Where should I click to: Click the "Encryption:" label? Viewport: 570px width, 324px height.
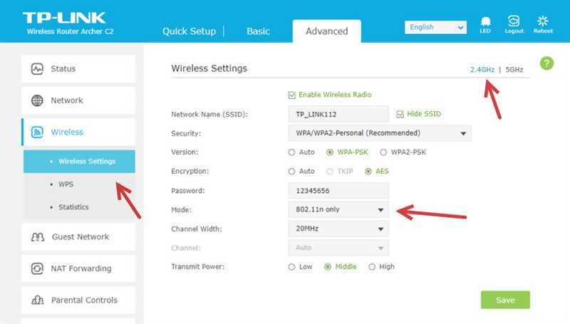190,172
